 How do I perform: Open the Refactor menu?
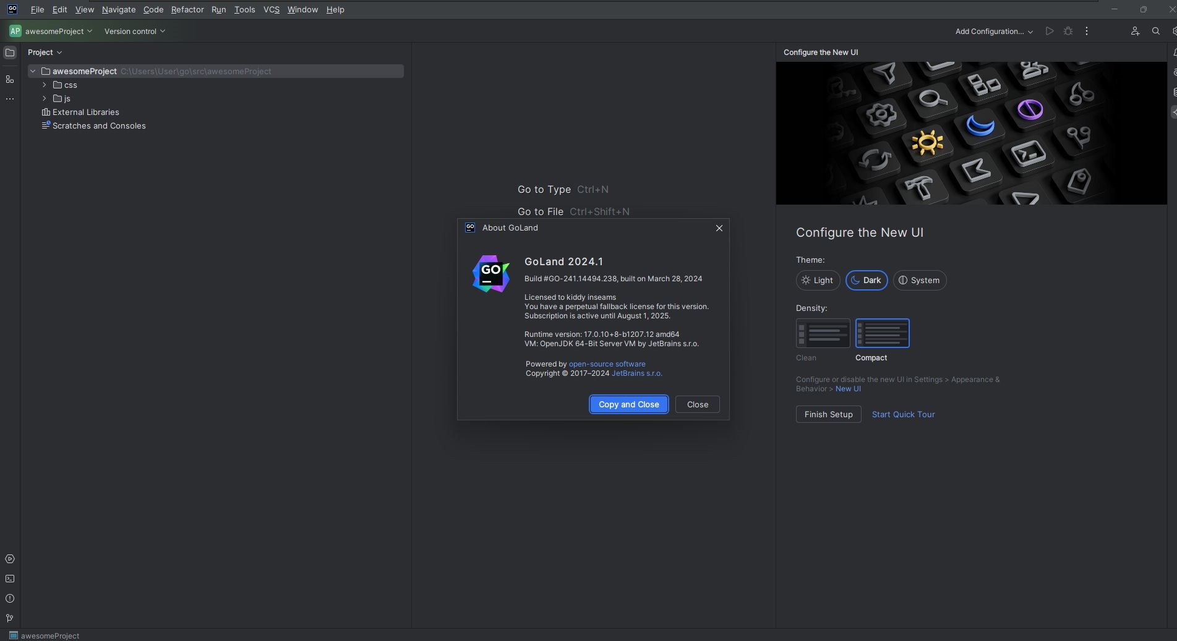coord(187,9)
